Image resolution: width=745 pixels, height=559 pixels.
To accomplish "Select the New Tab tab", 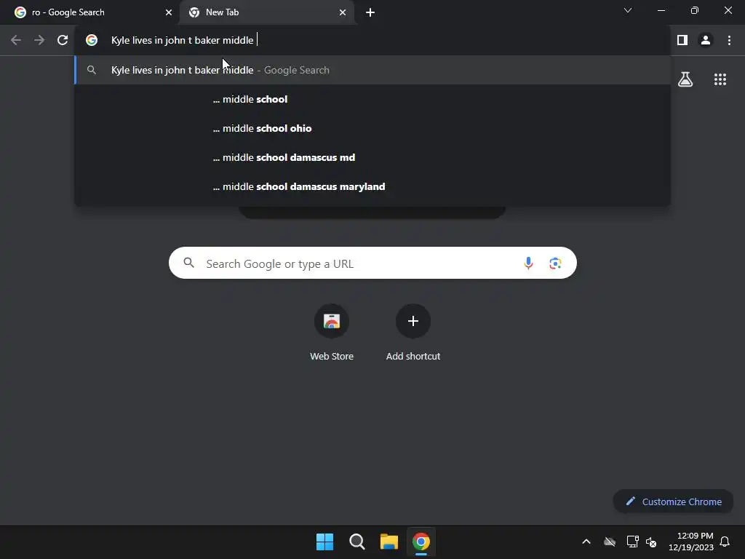I will 266,12.
